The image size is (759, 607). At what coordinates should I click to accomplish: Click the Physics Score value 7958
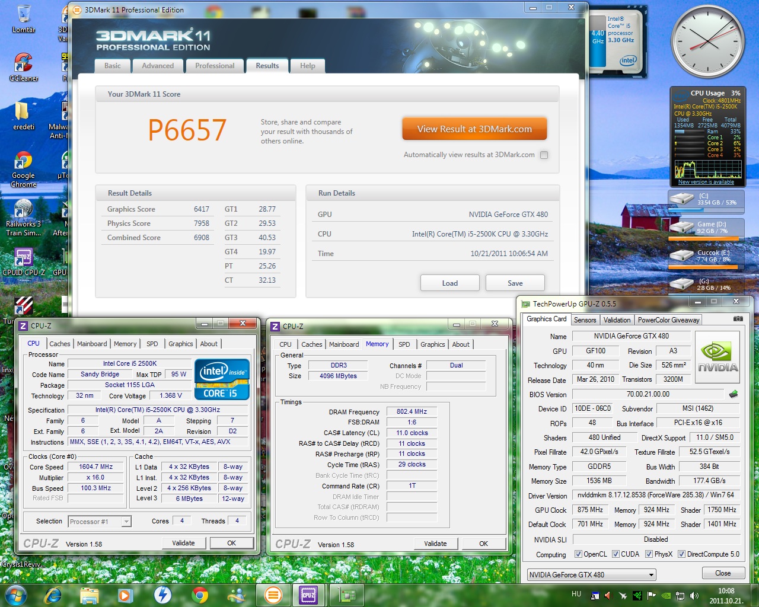pyautogui.click(x=202, y=223)
